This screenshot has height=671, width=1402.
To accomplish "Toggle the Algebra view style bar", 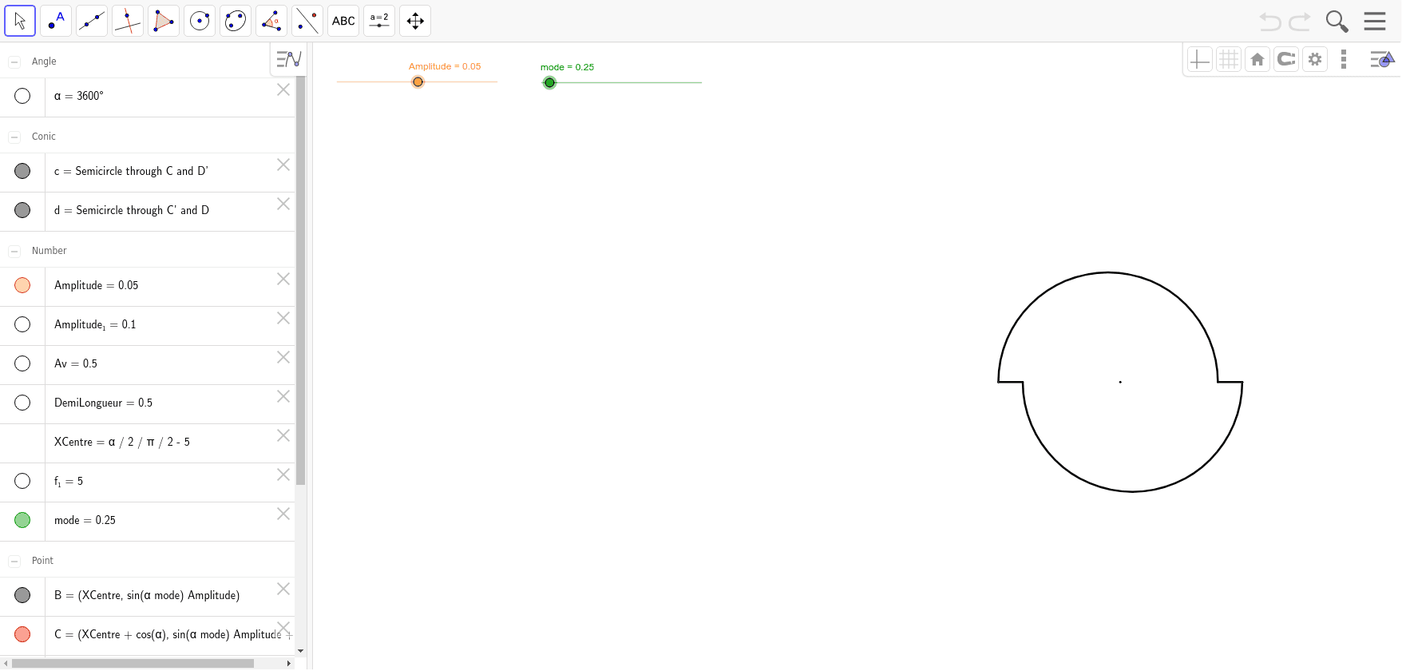I will click(288, 59).
